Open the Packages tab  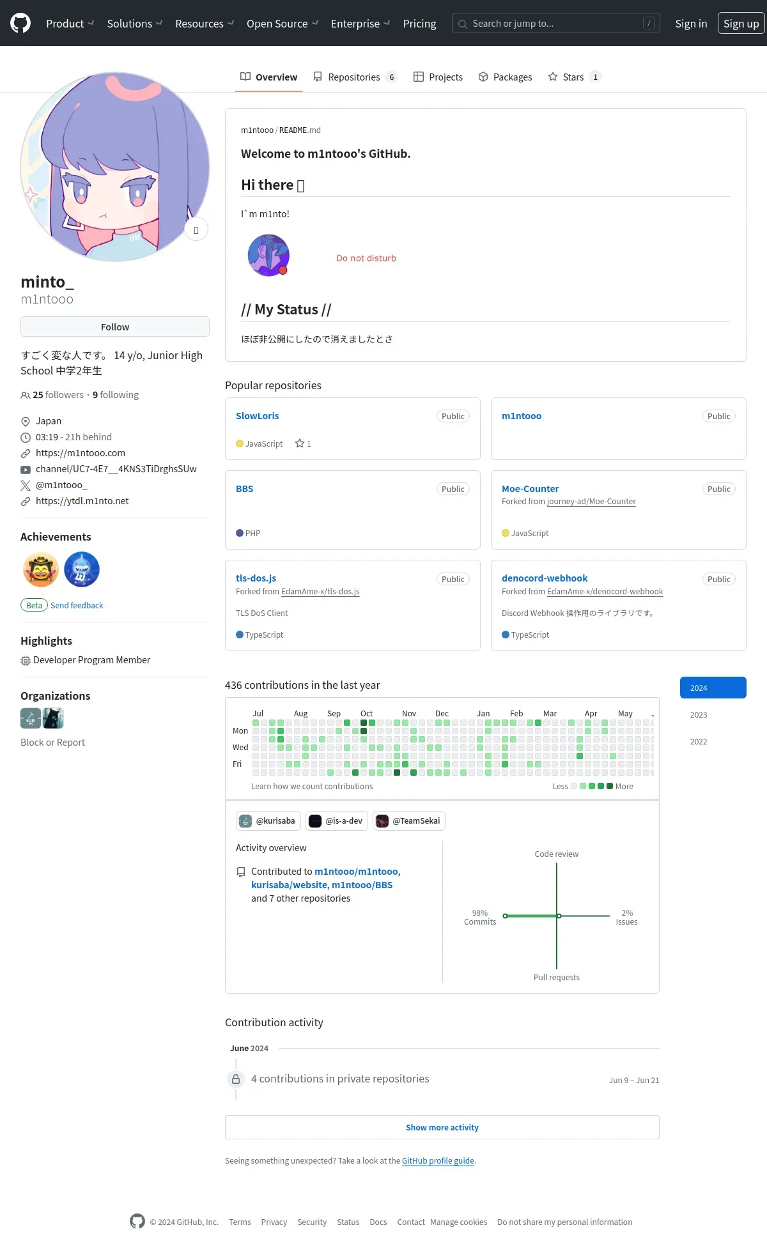[x=505, y=77]
